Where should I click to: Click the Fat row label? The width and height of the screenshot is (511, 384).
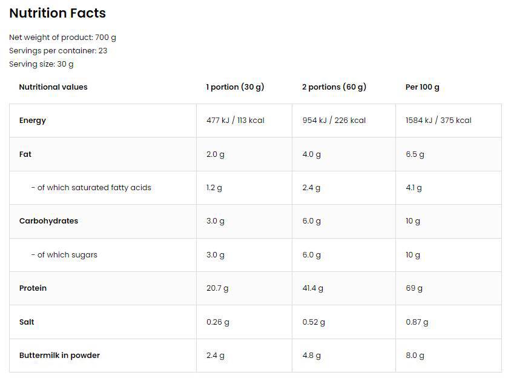click(25, 154)
